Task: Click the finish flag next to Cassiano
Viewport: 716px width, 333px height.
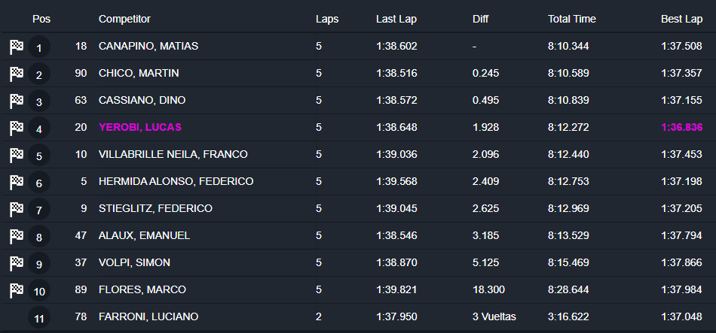Action: tap(17, 101)
